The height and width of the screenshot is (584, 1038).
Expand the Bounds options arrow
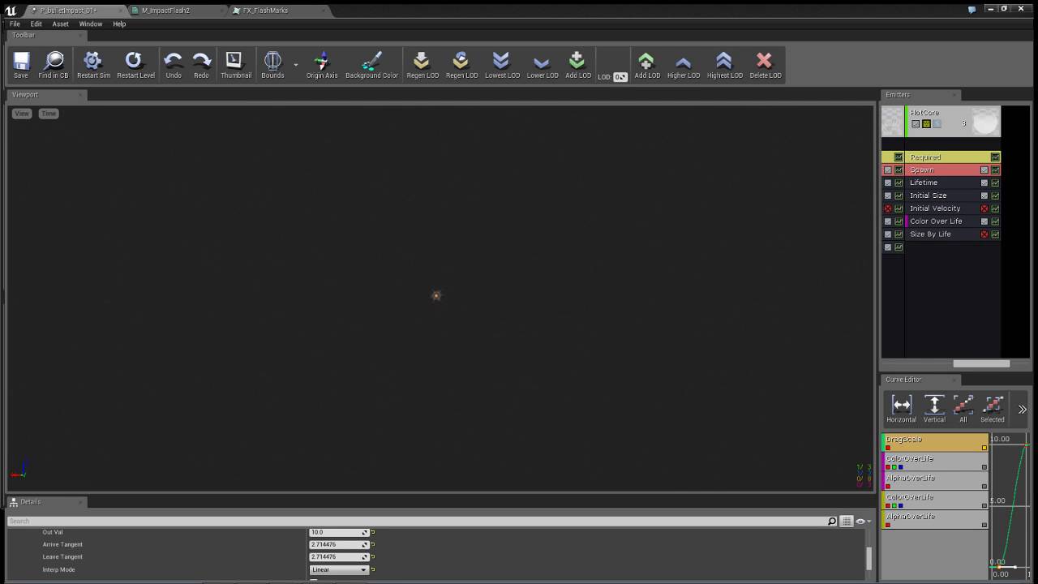[295, 64]
